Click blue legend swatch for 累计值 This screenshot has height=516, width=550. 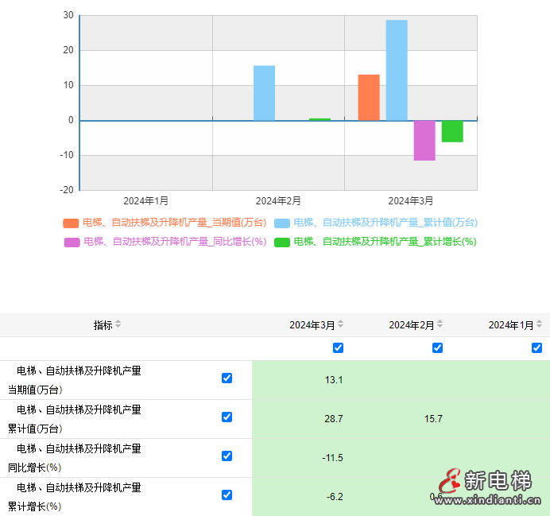point(281,223)
